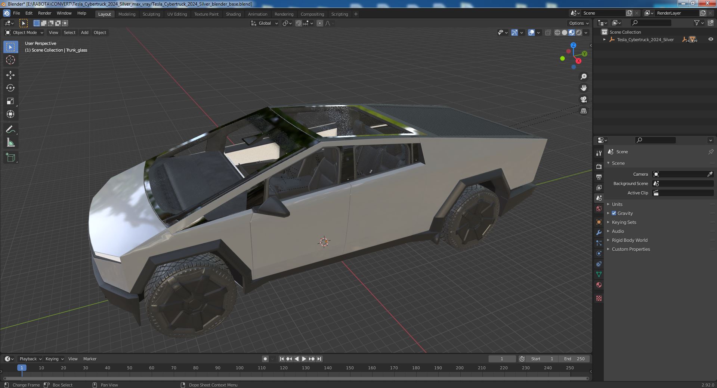717x388 pixels.
Task: Click the pan view hand icon
Action: [584, 88]
